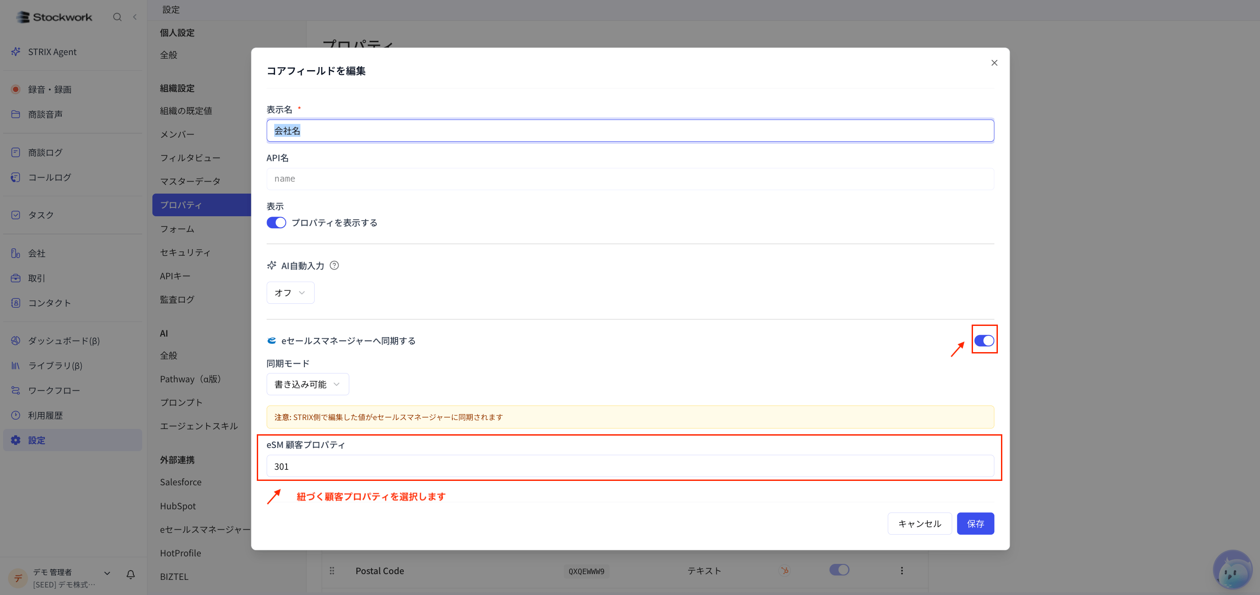Open HotProfile integration settings
Screen dimensions: 1260x595
[180, 553]
